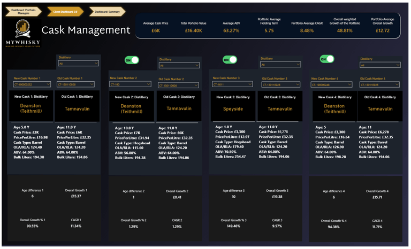The image size is (411, 249).
Task: Open Distillery dropdown above Old Cask Number 1
Action: pos(78,64)
